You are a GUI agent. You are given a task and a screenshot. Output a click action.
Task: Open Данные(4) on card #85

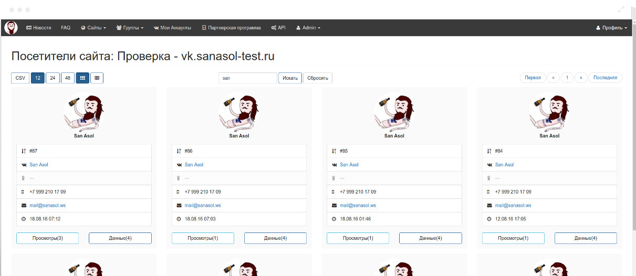(x=431, y=238)
